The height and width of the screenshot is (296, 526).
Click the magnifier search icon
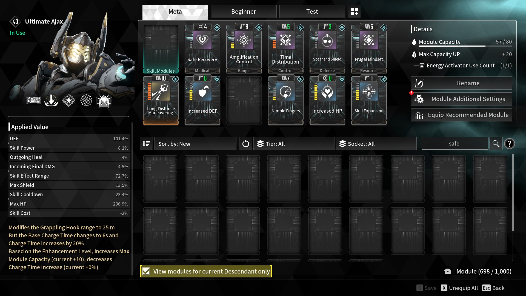click(x=496, y=144)
